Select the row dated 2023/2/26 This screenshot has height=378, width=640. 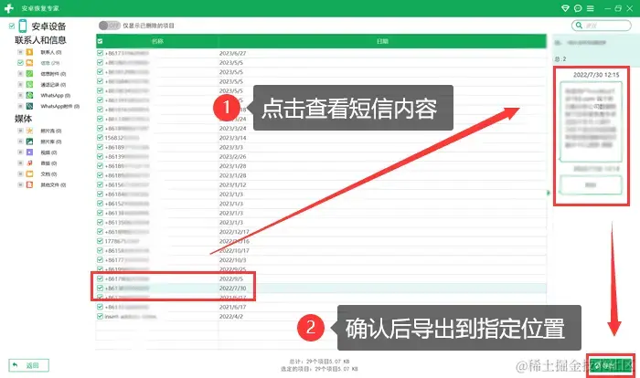[x=321, y=156]
